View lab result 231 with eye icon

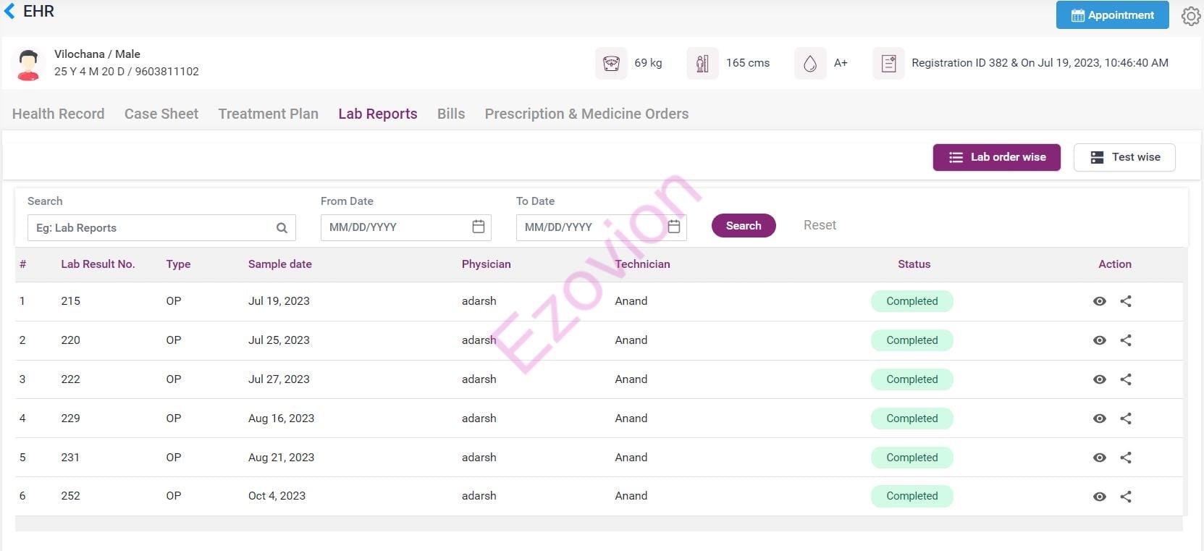point(1099,458)
